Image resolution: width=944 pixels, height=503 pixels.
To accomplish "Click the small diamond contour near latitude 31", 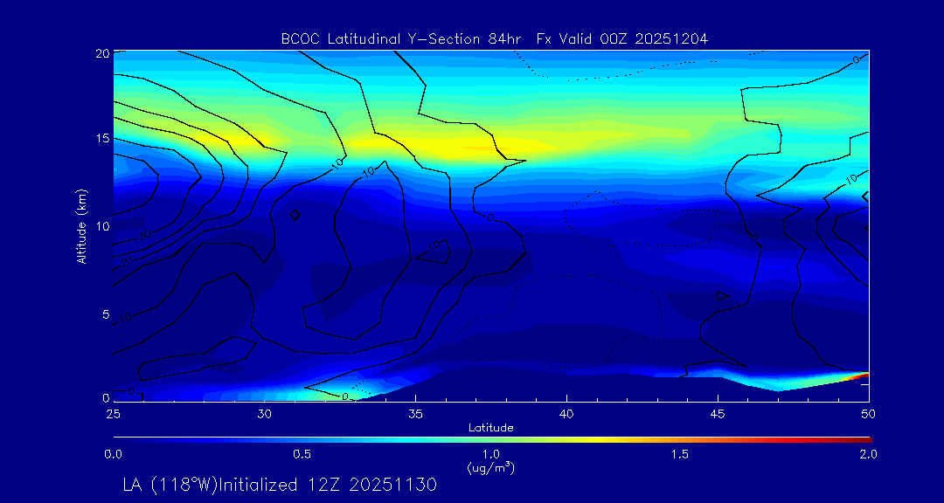I will pyautogui.click(x=295, y=214).
